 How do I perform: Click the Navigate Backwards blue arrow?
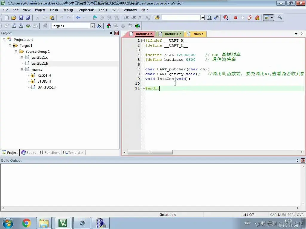tap(78, 18)
